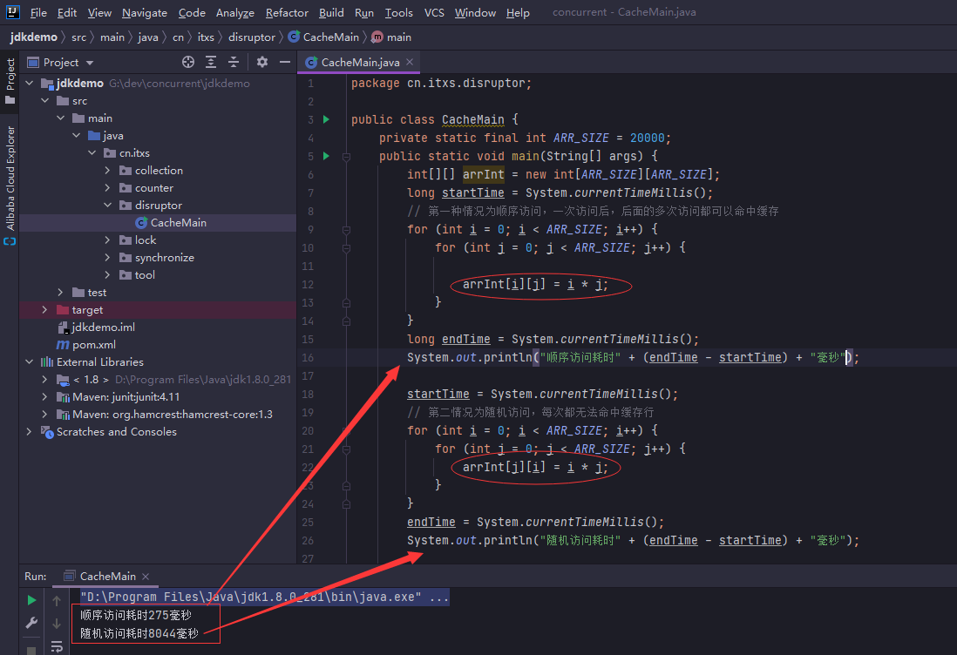Toggle code folding at line 9 for-loop
Screen dimensions: 957x655
click(x=346, y=230)
